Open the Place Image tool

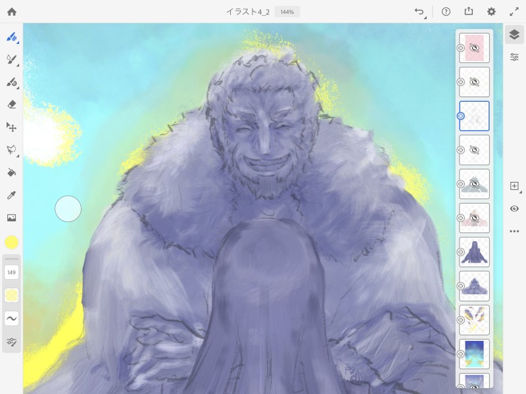tap(12, 218)
